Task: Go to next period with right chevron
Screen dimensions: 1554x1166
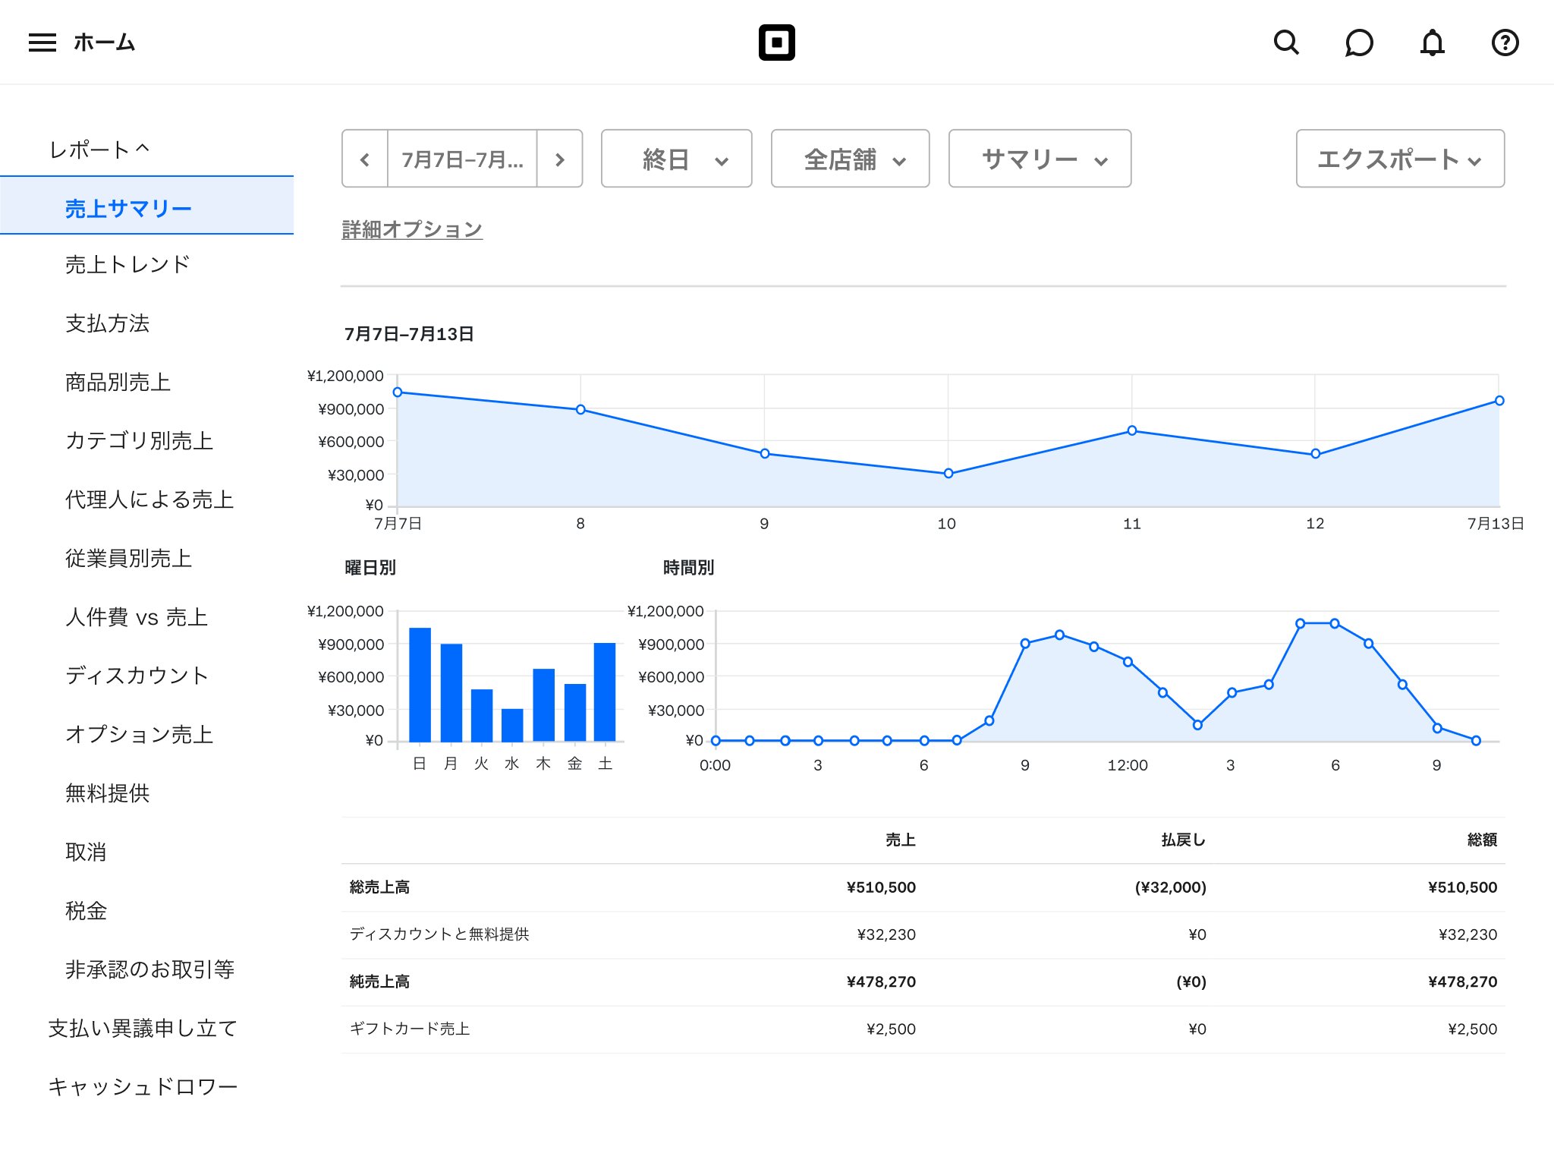Action: point(560,159)
